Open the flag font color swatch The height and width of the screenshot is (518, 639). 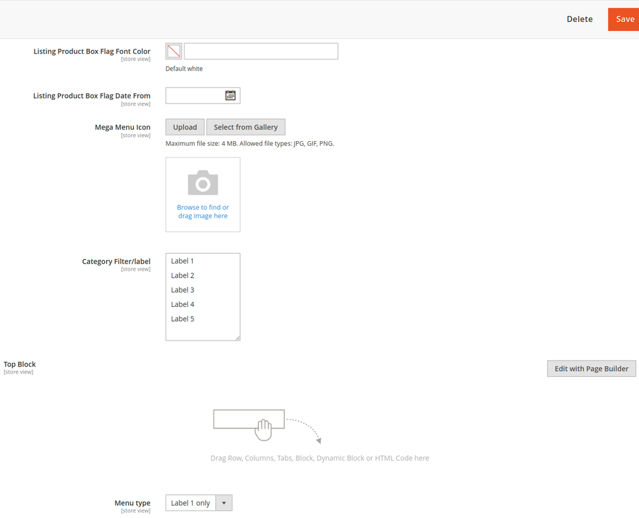click(174, 51)
